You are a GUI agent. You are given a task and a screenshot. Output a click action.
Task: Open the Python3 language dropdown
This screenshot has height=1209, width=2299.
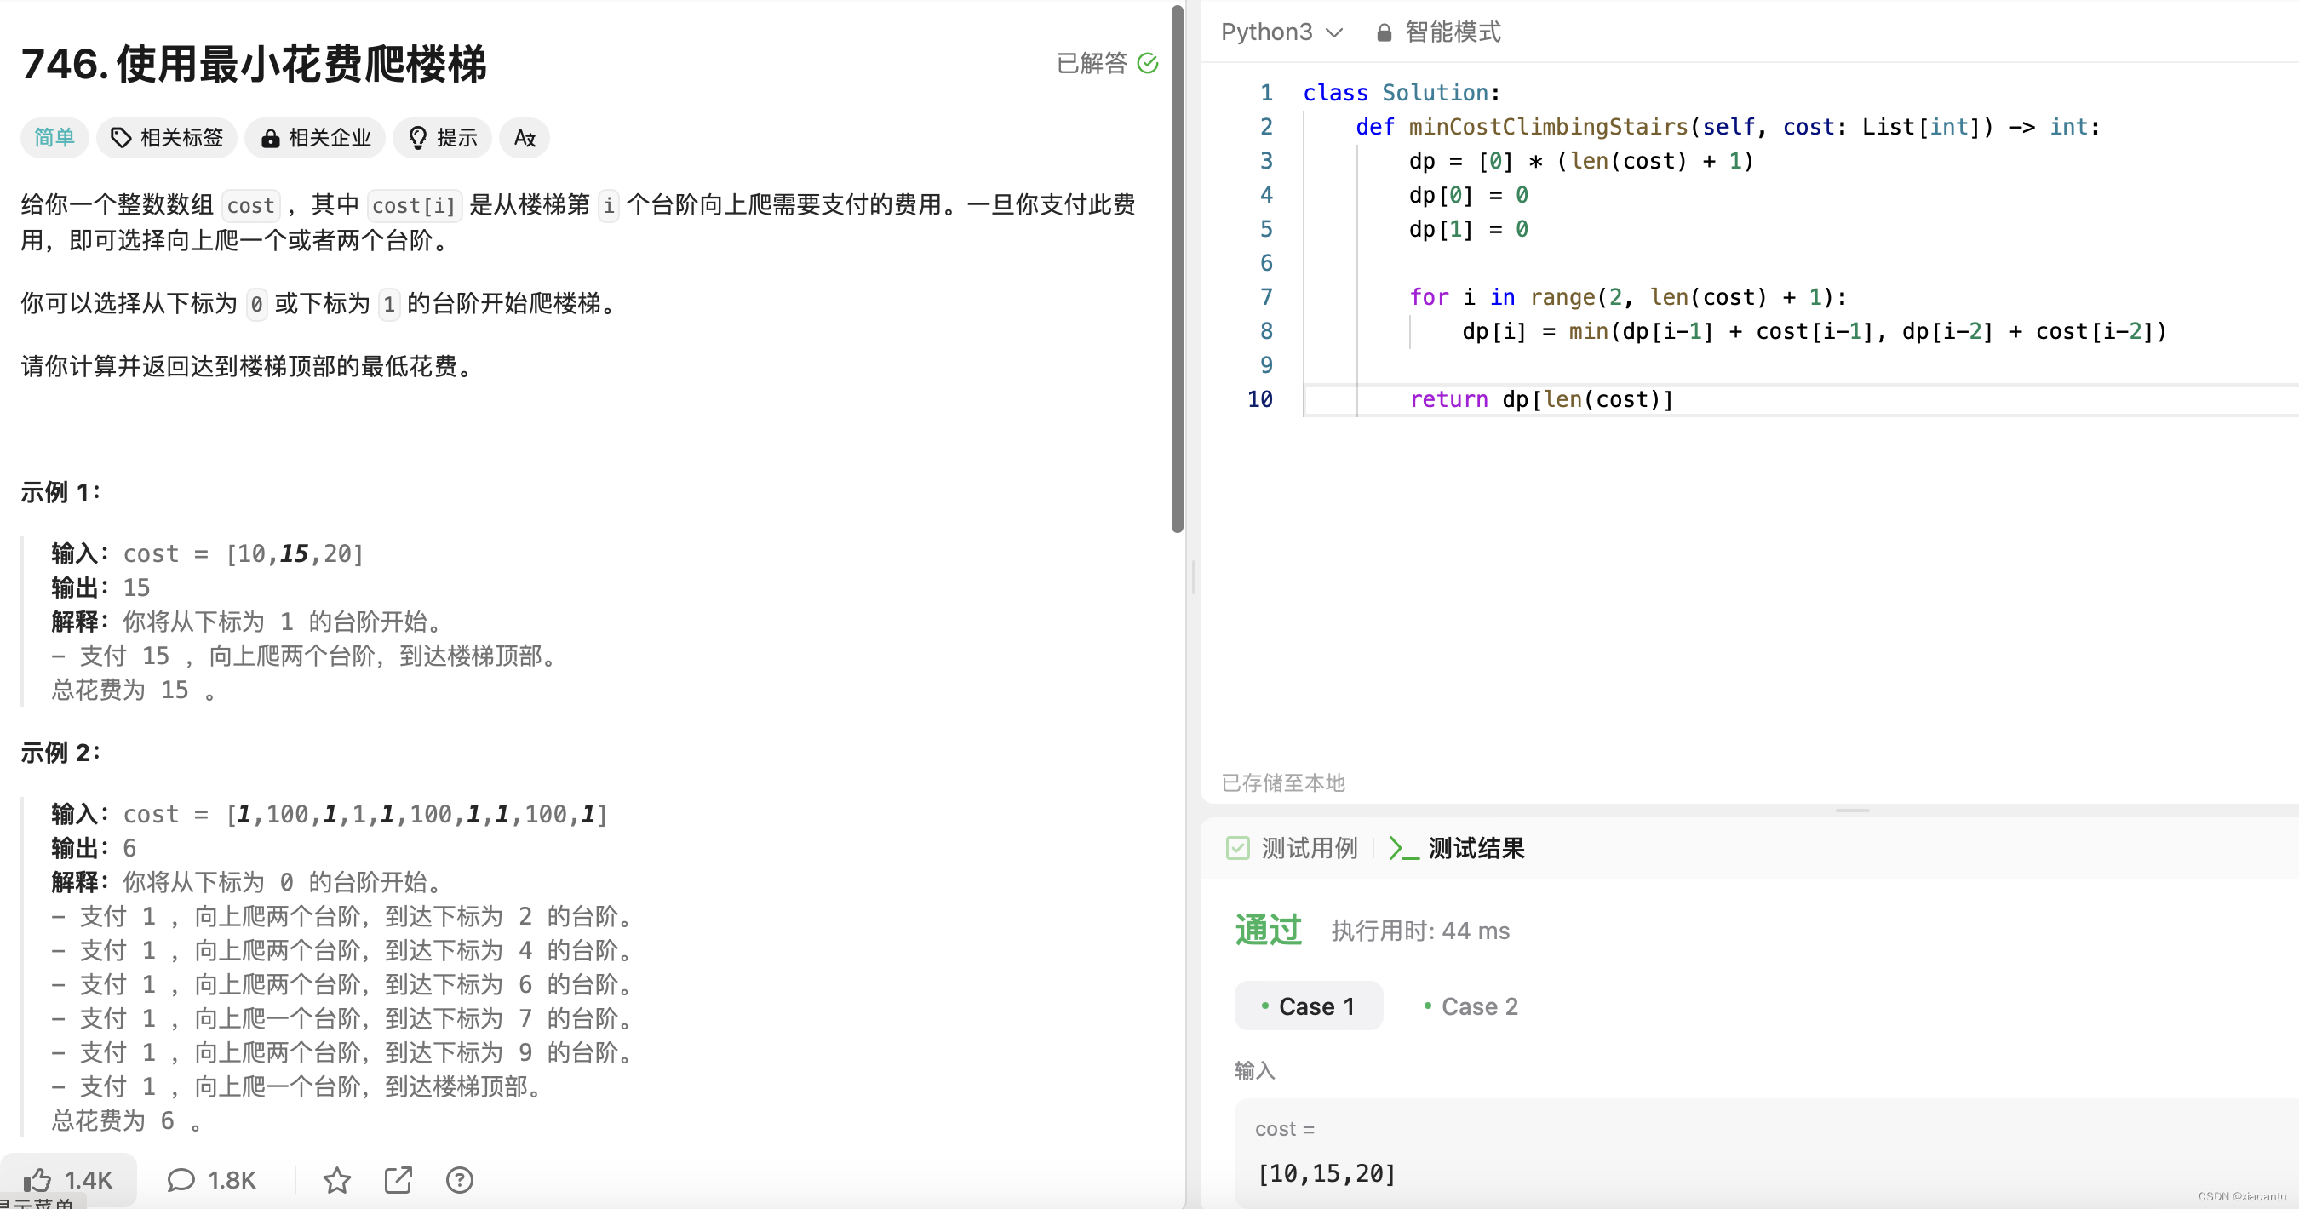pos(1281,32)
